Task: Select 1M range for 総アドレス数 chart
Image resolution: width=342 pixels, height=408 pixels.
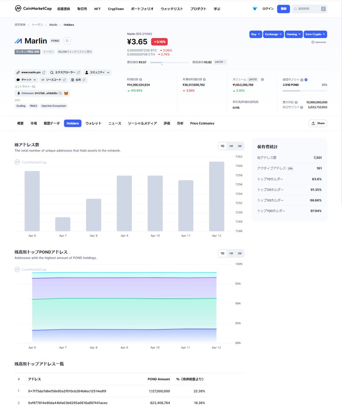Action: tap(231, 146)
